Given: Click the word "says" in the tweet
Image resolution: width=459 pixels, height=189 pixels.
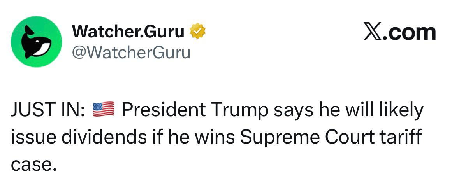Looking at the screenshot, I should (288, 110).
